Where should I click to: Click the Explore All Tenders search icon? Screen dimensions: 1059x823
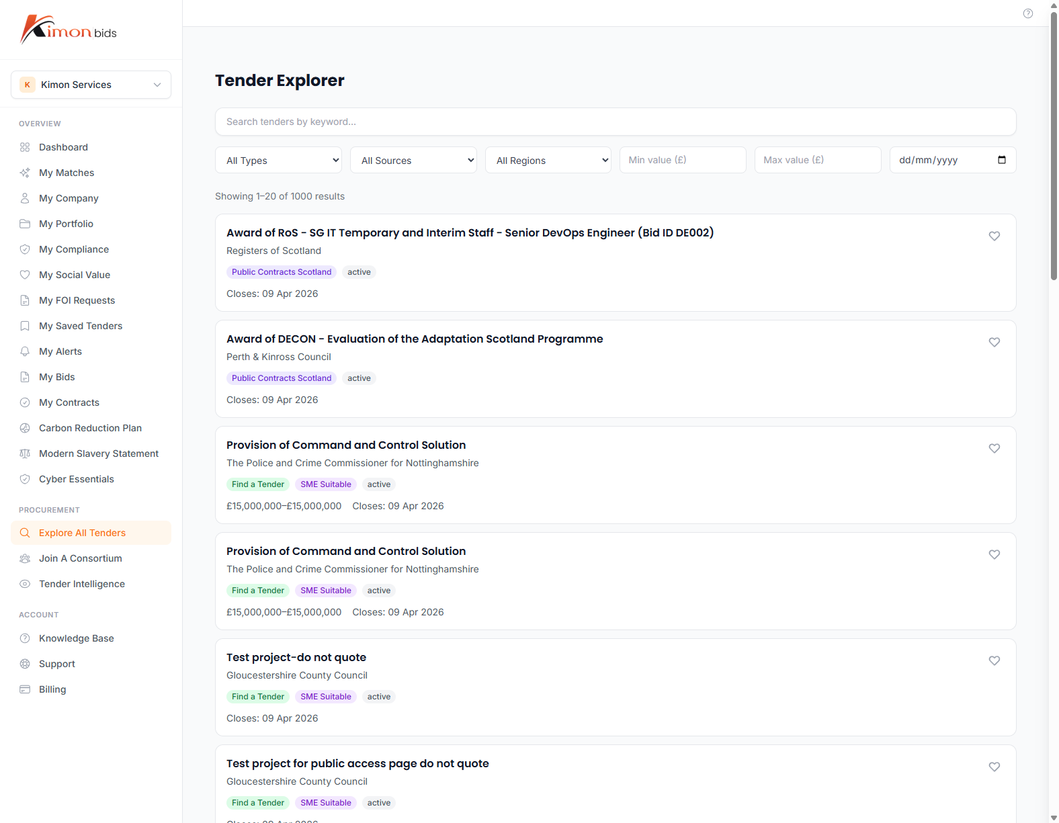pos(25,533)
